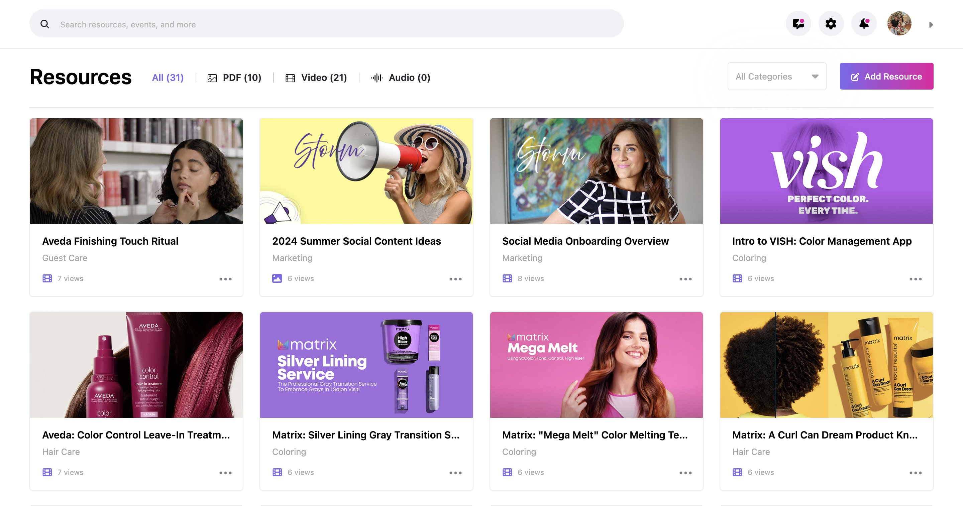Click Social Media Onboarding Overview title
The height and width of the screenshot is (506, 963).
pos(585,241)
